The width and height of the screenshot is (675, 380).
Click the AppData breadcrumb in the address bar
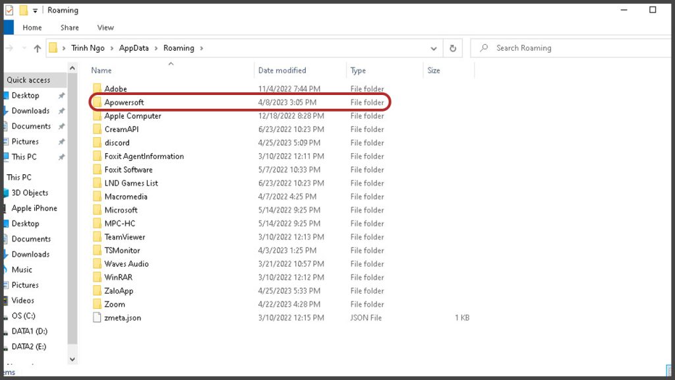click(134, 48)
